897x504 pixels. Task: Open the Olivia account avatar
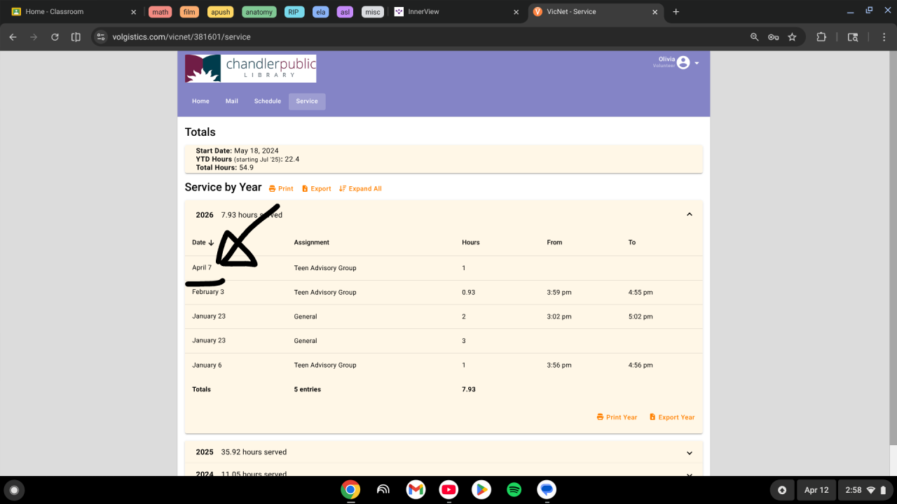pos(683,63)
